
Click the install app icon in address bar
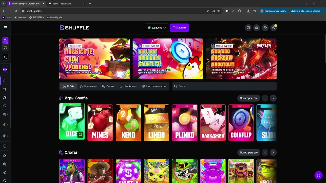point(213,11)
